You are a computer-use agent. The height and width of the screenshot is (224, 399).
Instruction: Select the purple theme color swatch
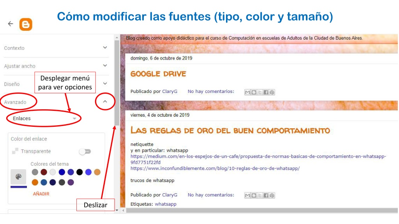[71, 182]
